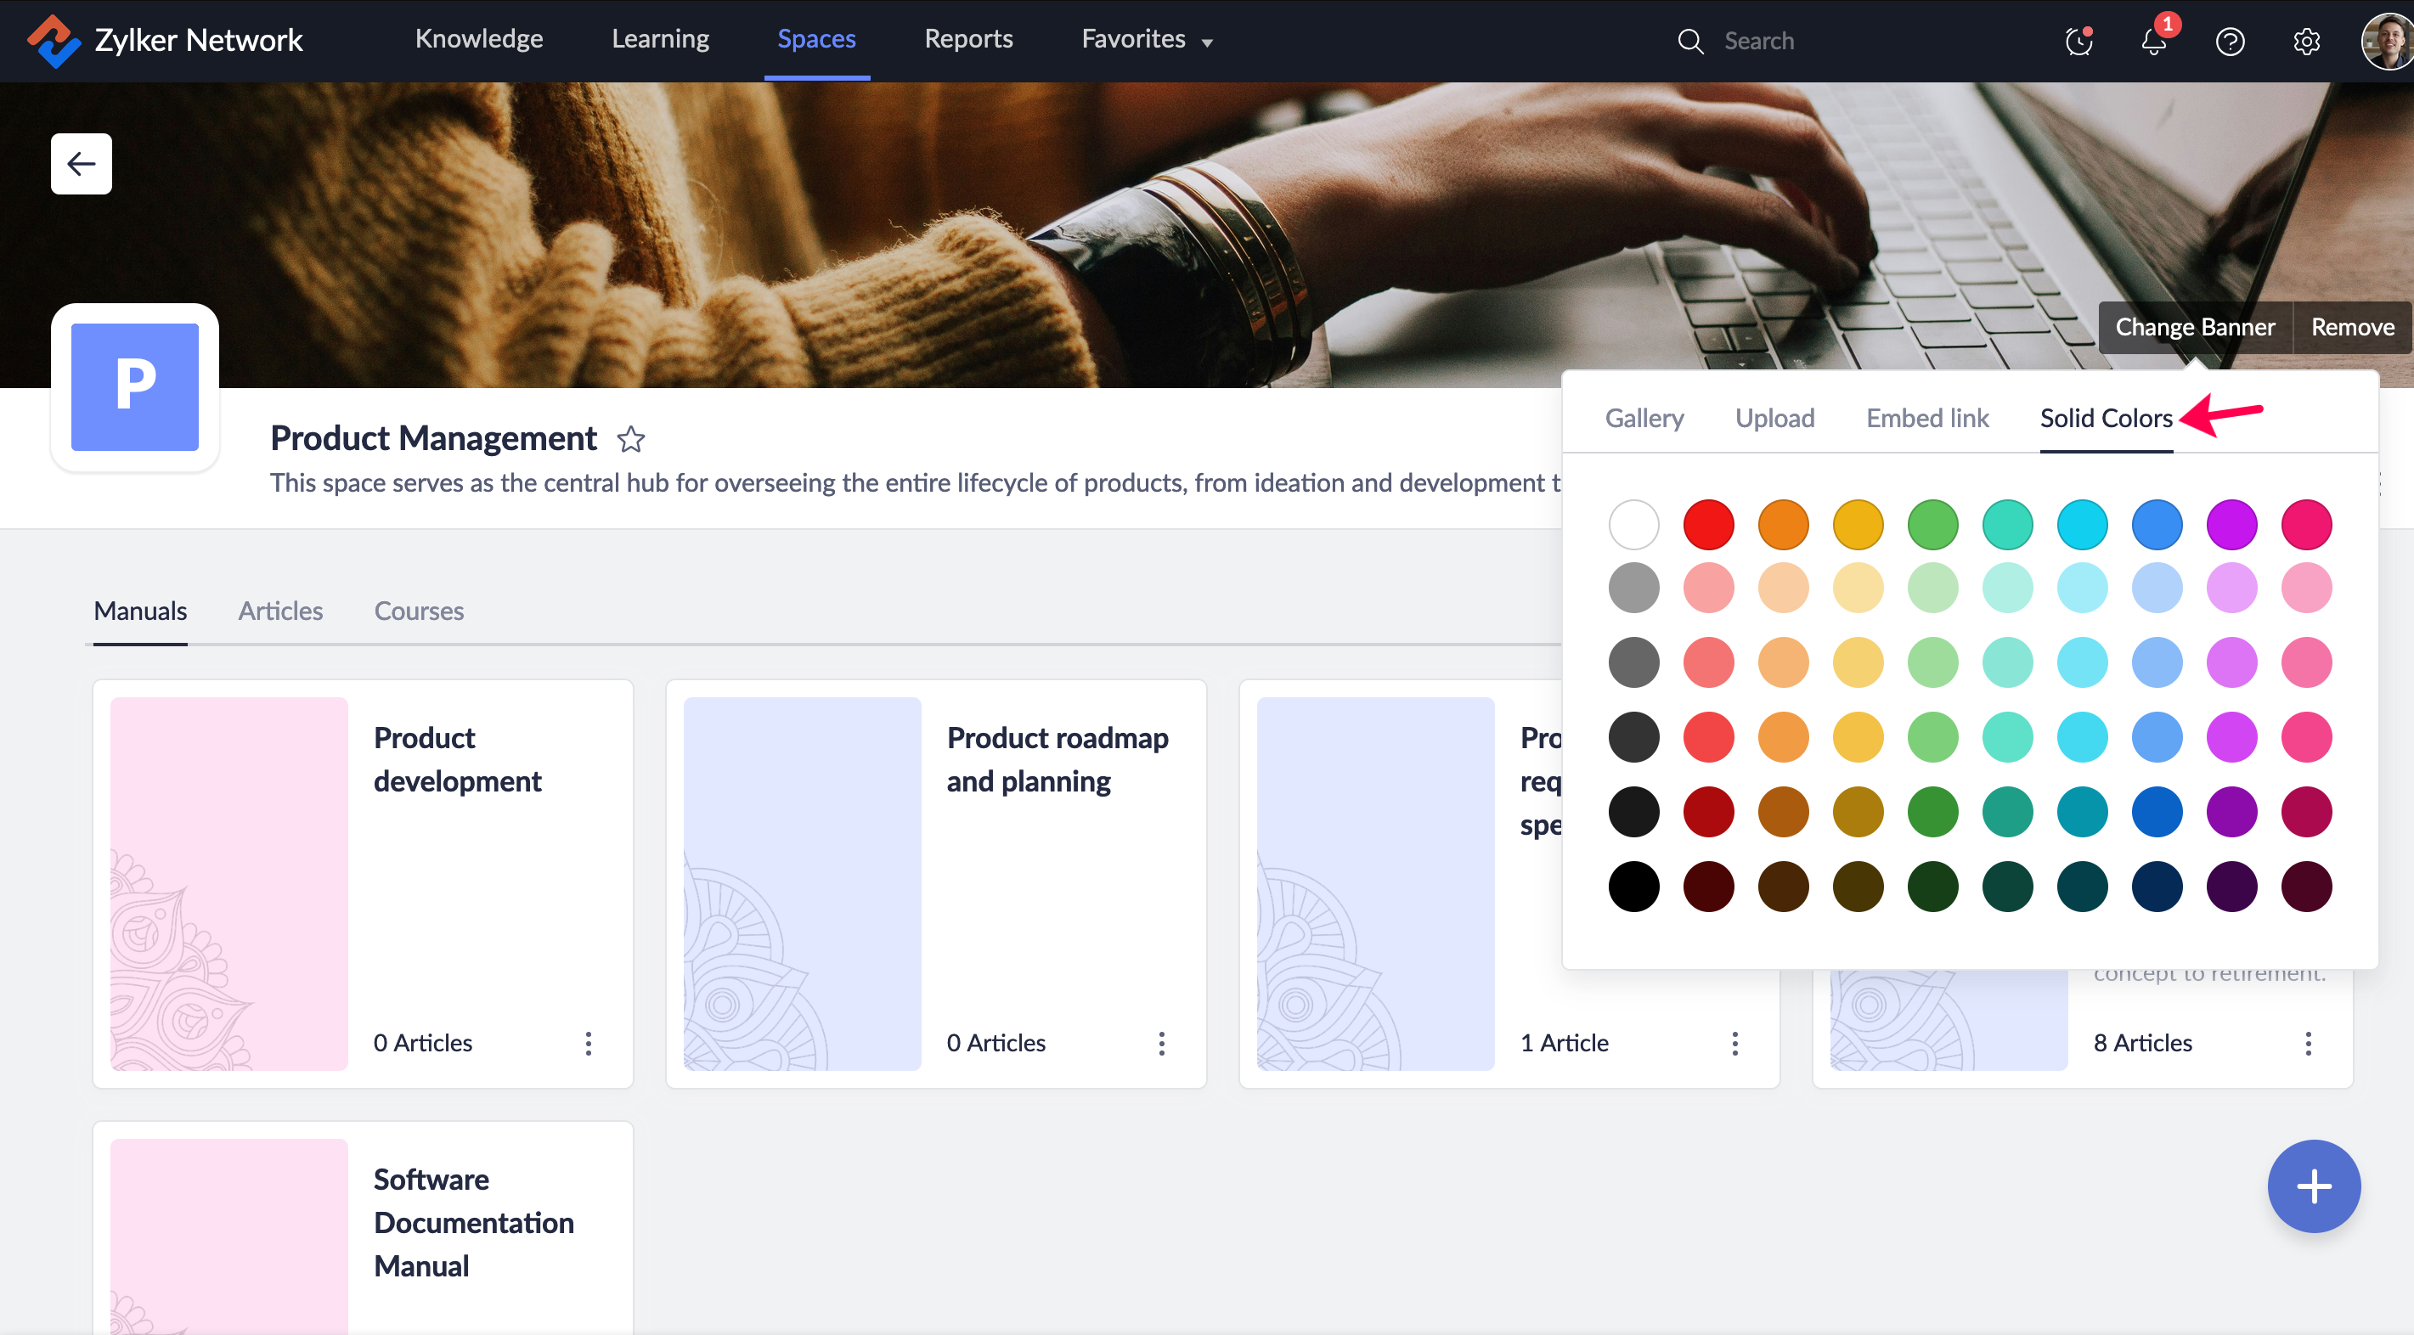Select the Solid Colors tab
The width and height of the screenshot is (2414, 1335).
[2106, 418]
